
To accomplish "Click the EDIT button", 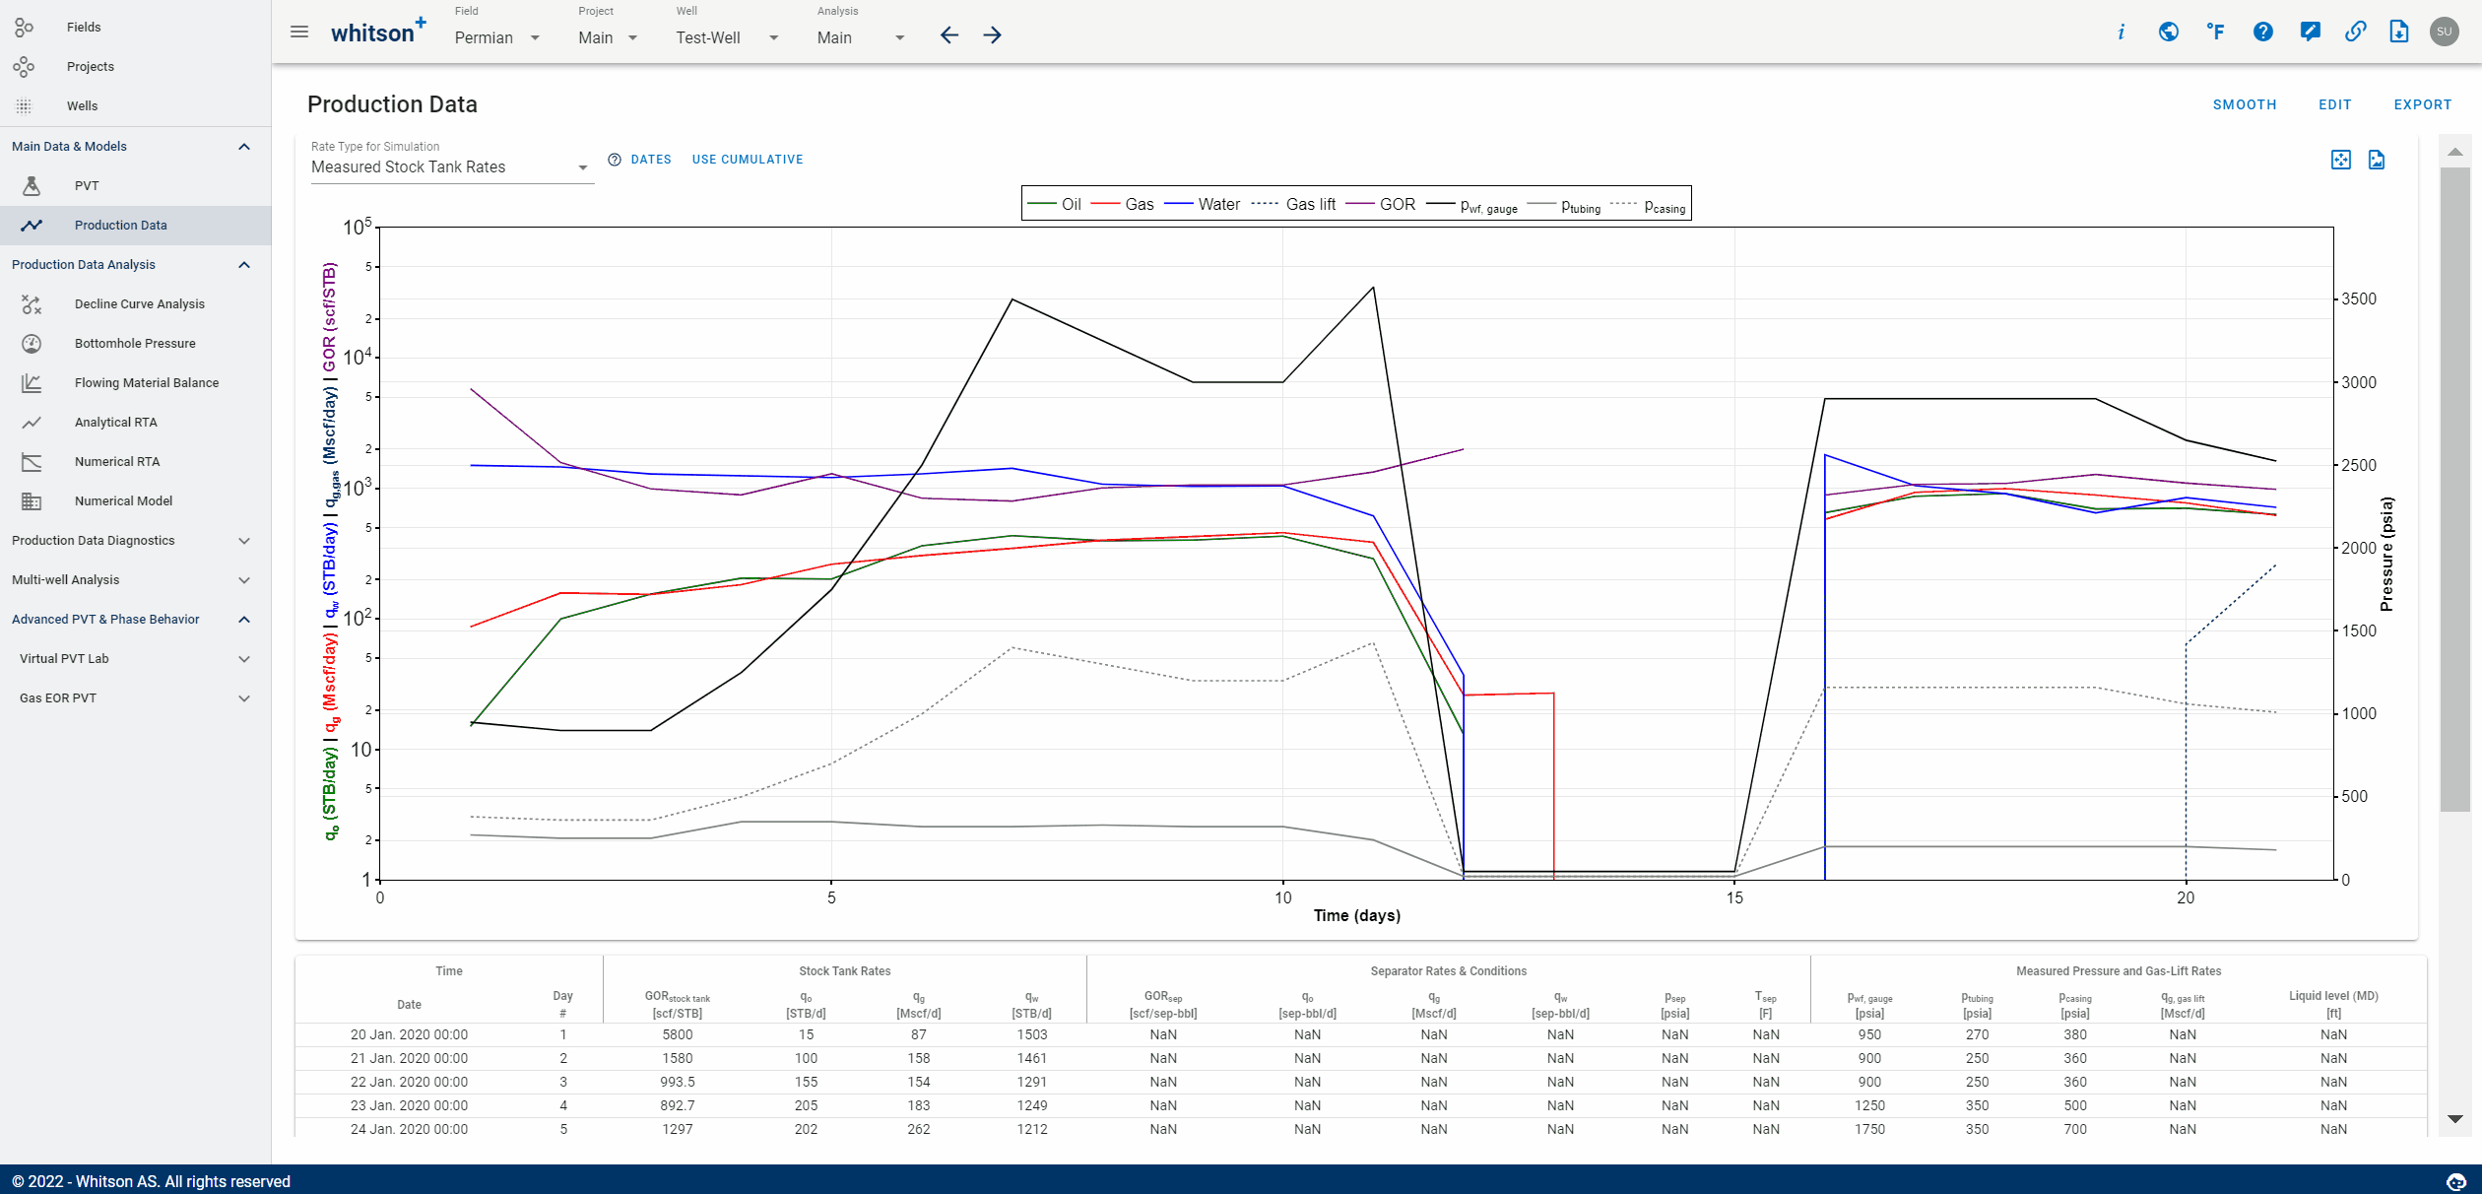I will 2334,104.
